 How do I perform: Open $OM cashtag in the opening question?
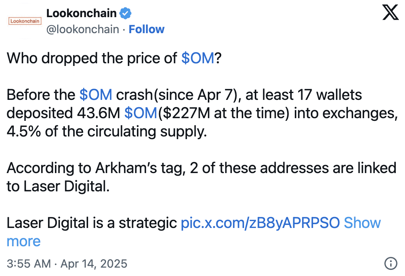tap(198, 58)
